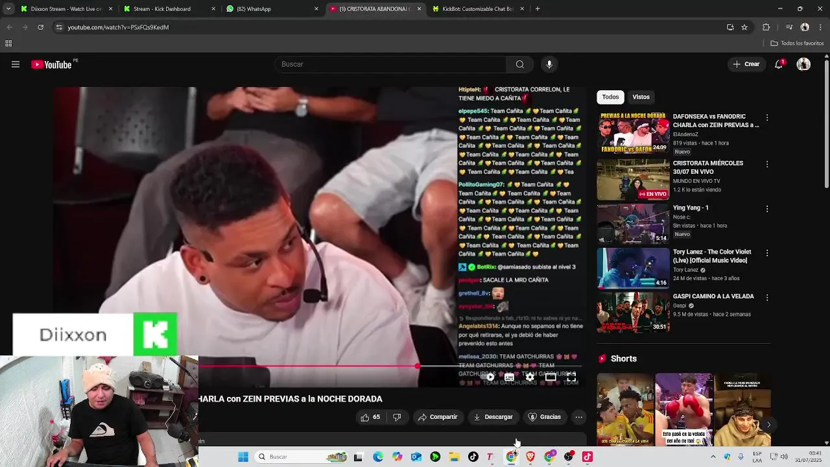Image resolution: width=830 pixels, height=467 pixels.
Task: Open the GASPI CAMINO A LA VELADA thumbnail
Action: coord(633,312)
